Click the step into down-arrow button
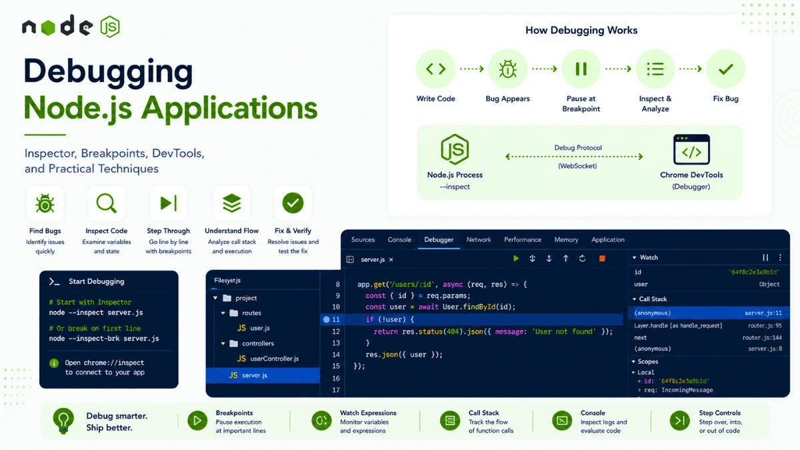The image size is (800, 450). [549, 258]
